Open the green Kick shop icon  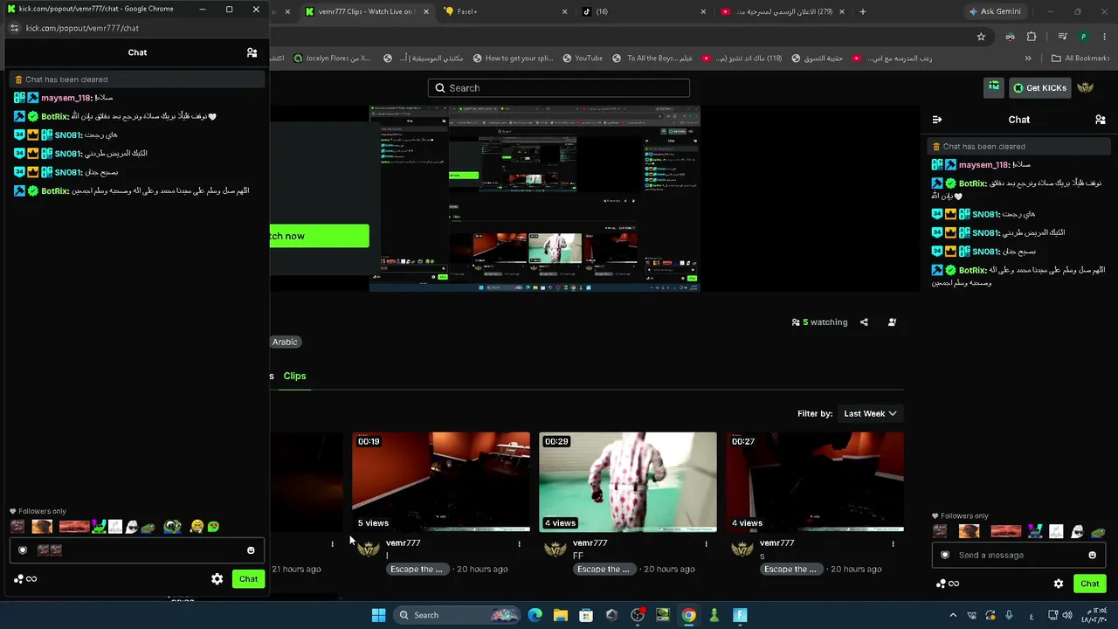994,87
